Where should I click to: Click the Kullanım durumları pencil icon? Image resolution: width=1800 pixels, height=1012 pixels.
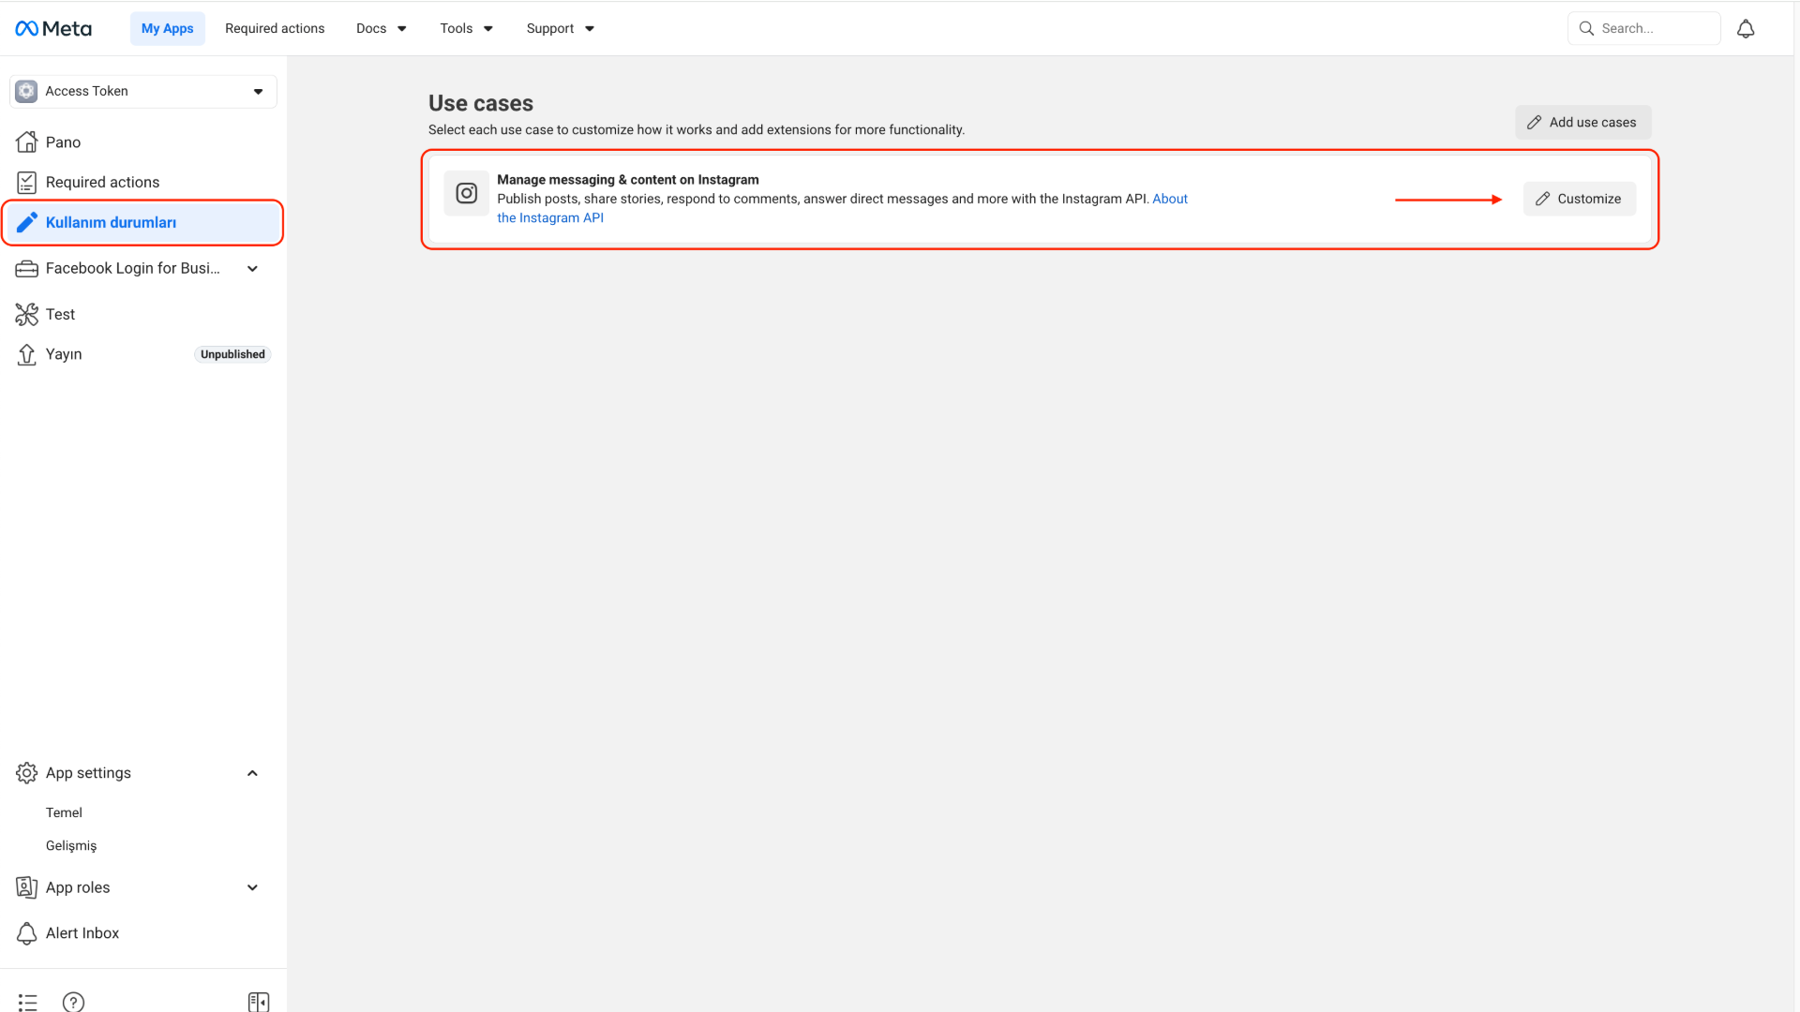click(27, 222)
